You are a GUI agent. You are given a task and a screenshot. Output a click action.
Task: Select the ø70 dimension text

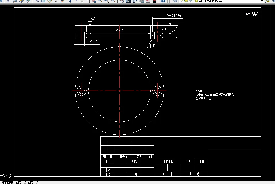point(119,30)
